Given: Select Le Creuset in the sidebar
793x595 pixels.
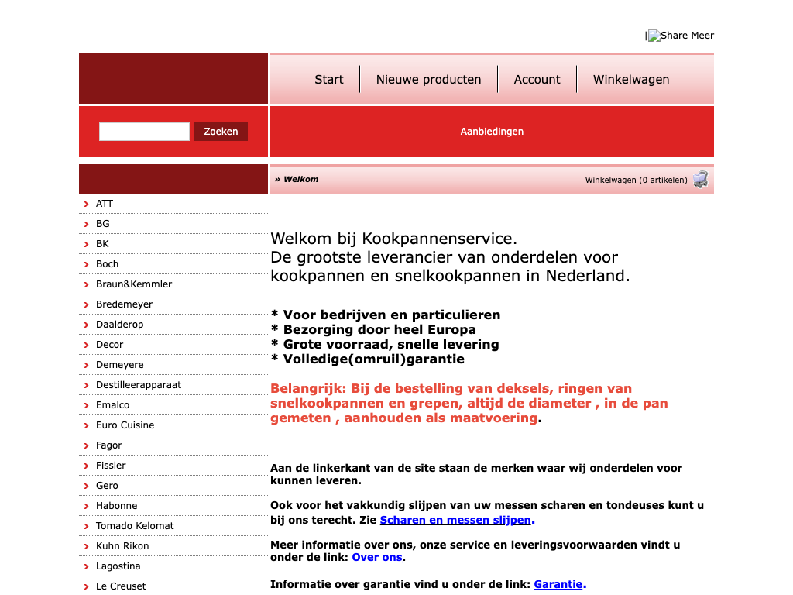Looking at the screenshot, I should point(121,586).
